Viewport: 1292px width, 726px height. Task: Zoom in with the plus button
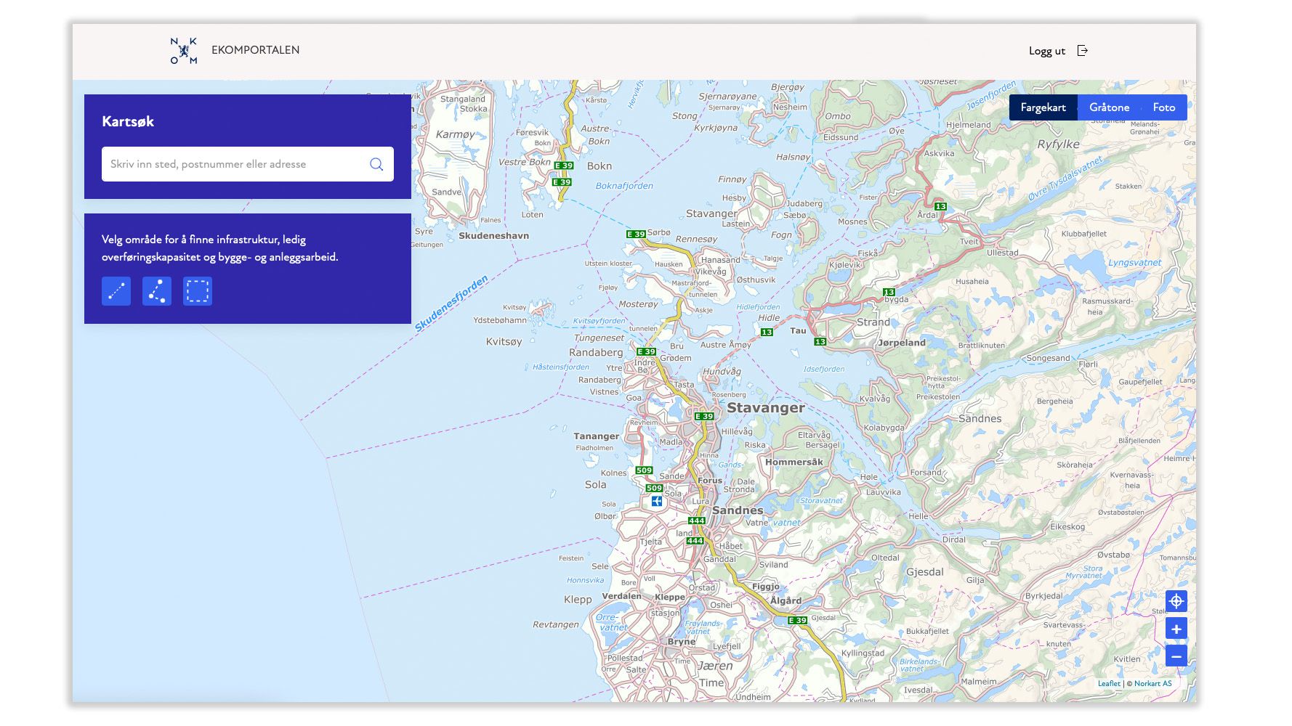1176,629
